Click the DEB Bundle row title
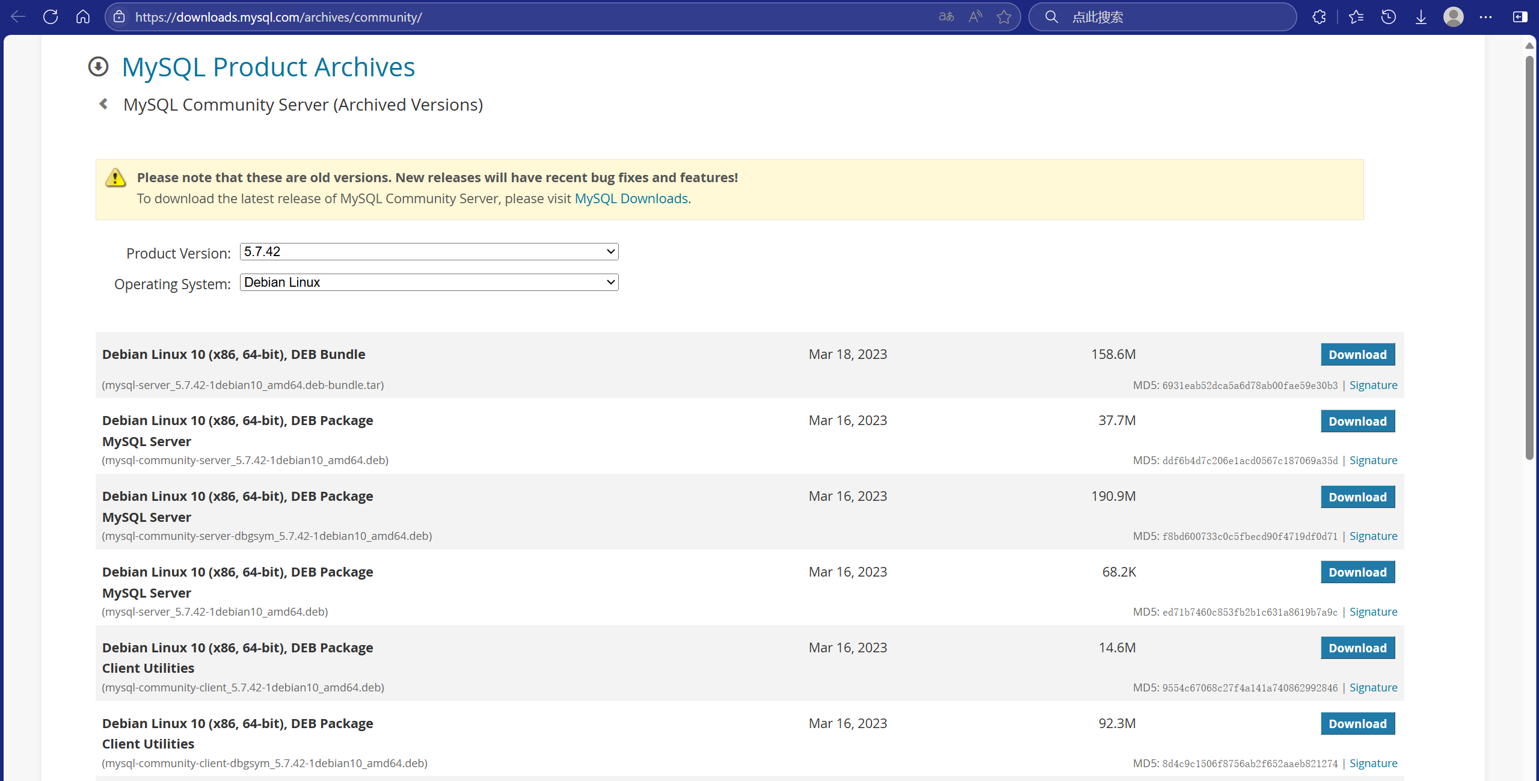Screen dimensions: 1539x781 pyautogui.click(x=233, y=354)
